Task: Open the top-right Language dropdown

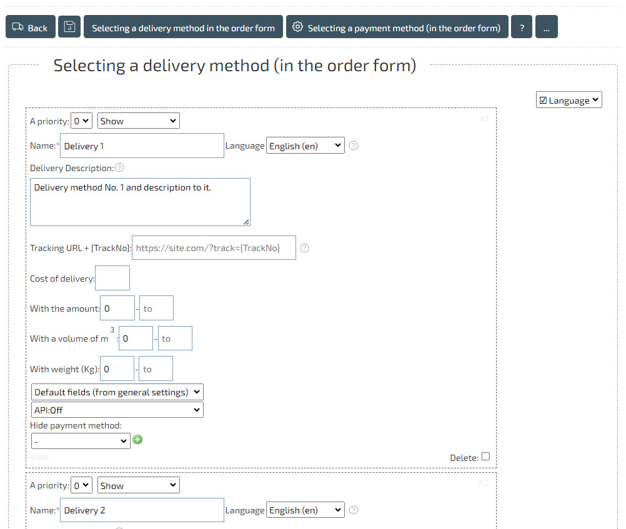Action: click(569, 100)
